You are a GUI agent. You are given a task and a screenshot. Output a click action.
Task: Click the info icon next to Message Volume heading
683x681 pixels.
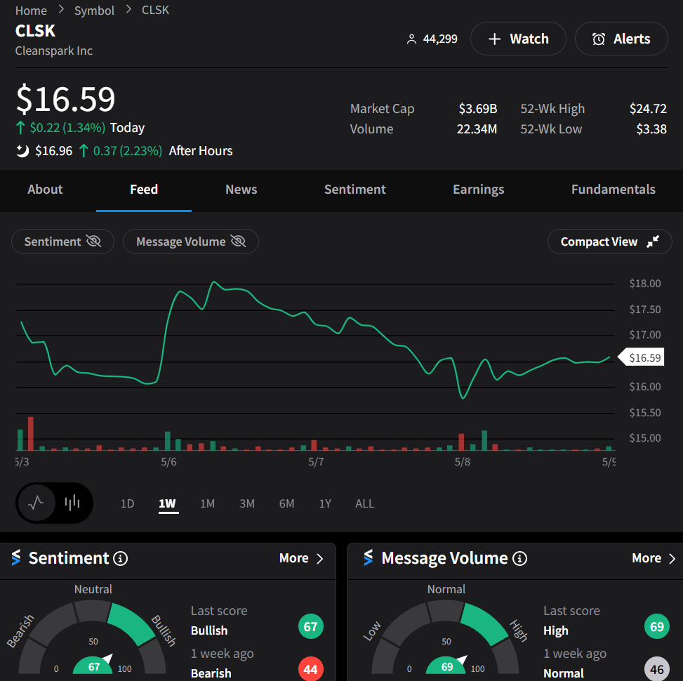519,558
